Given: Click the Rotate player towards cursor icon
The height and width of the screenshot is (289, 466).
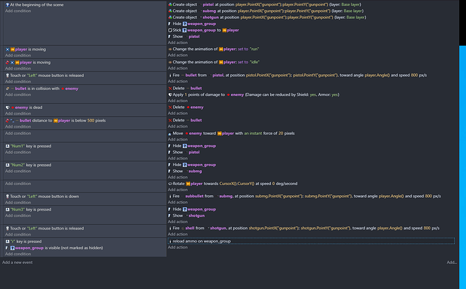Looking at the screenshot, I should [x=170, y=184].
